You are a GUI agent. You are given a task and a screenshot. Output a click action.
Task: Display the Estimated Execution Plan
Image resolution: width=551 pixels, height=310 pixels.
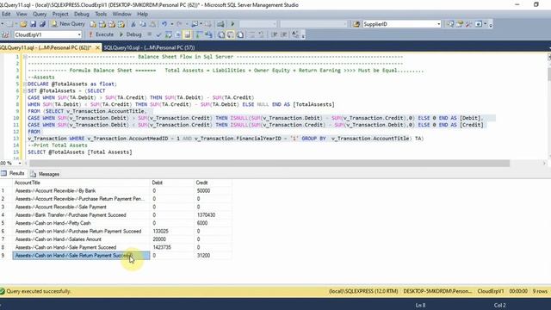(x=169, y=34)
